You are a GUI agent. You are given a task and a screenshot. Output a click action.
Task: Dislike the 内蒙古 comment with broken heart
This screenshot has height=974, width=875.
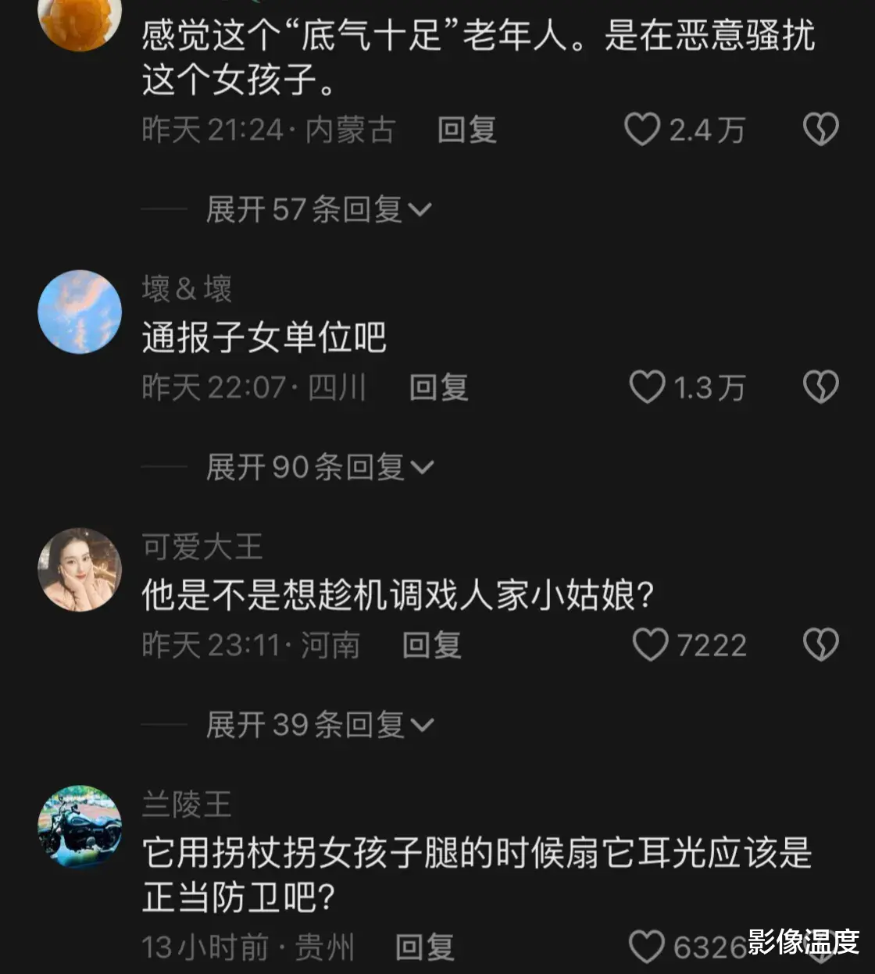pos(821,130)
